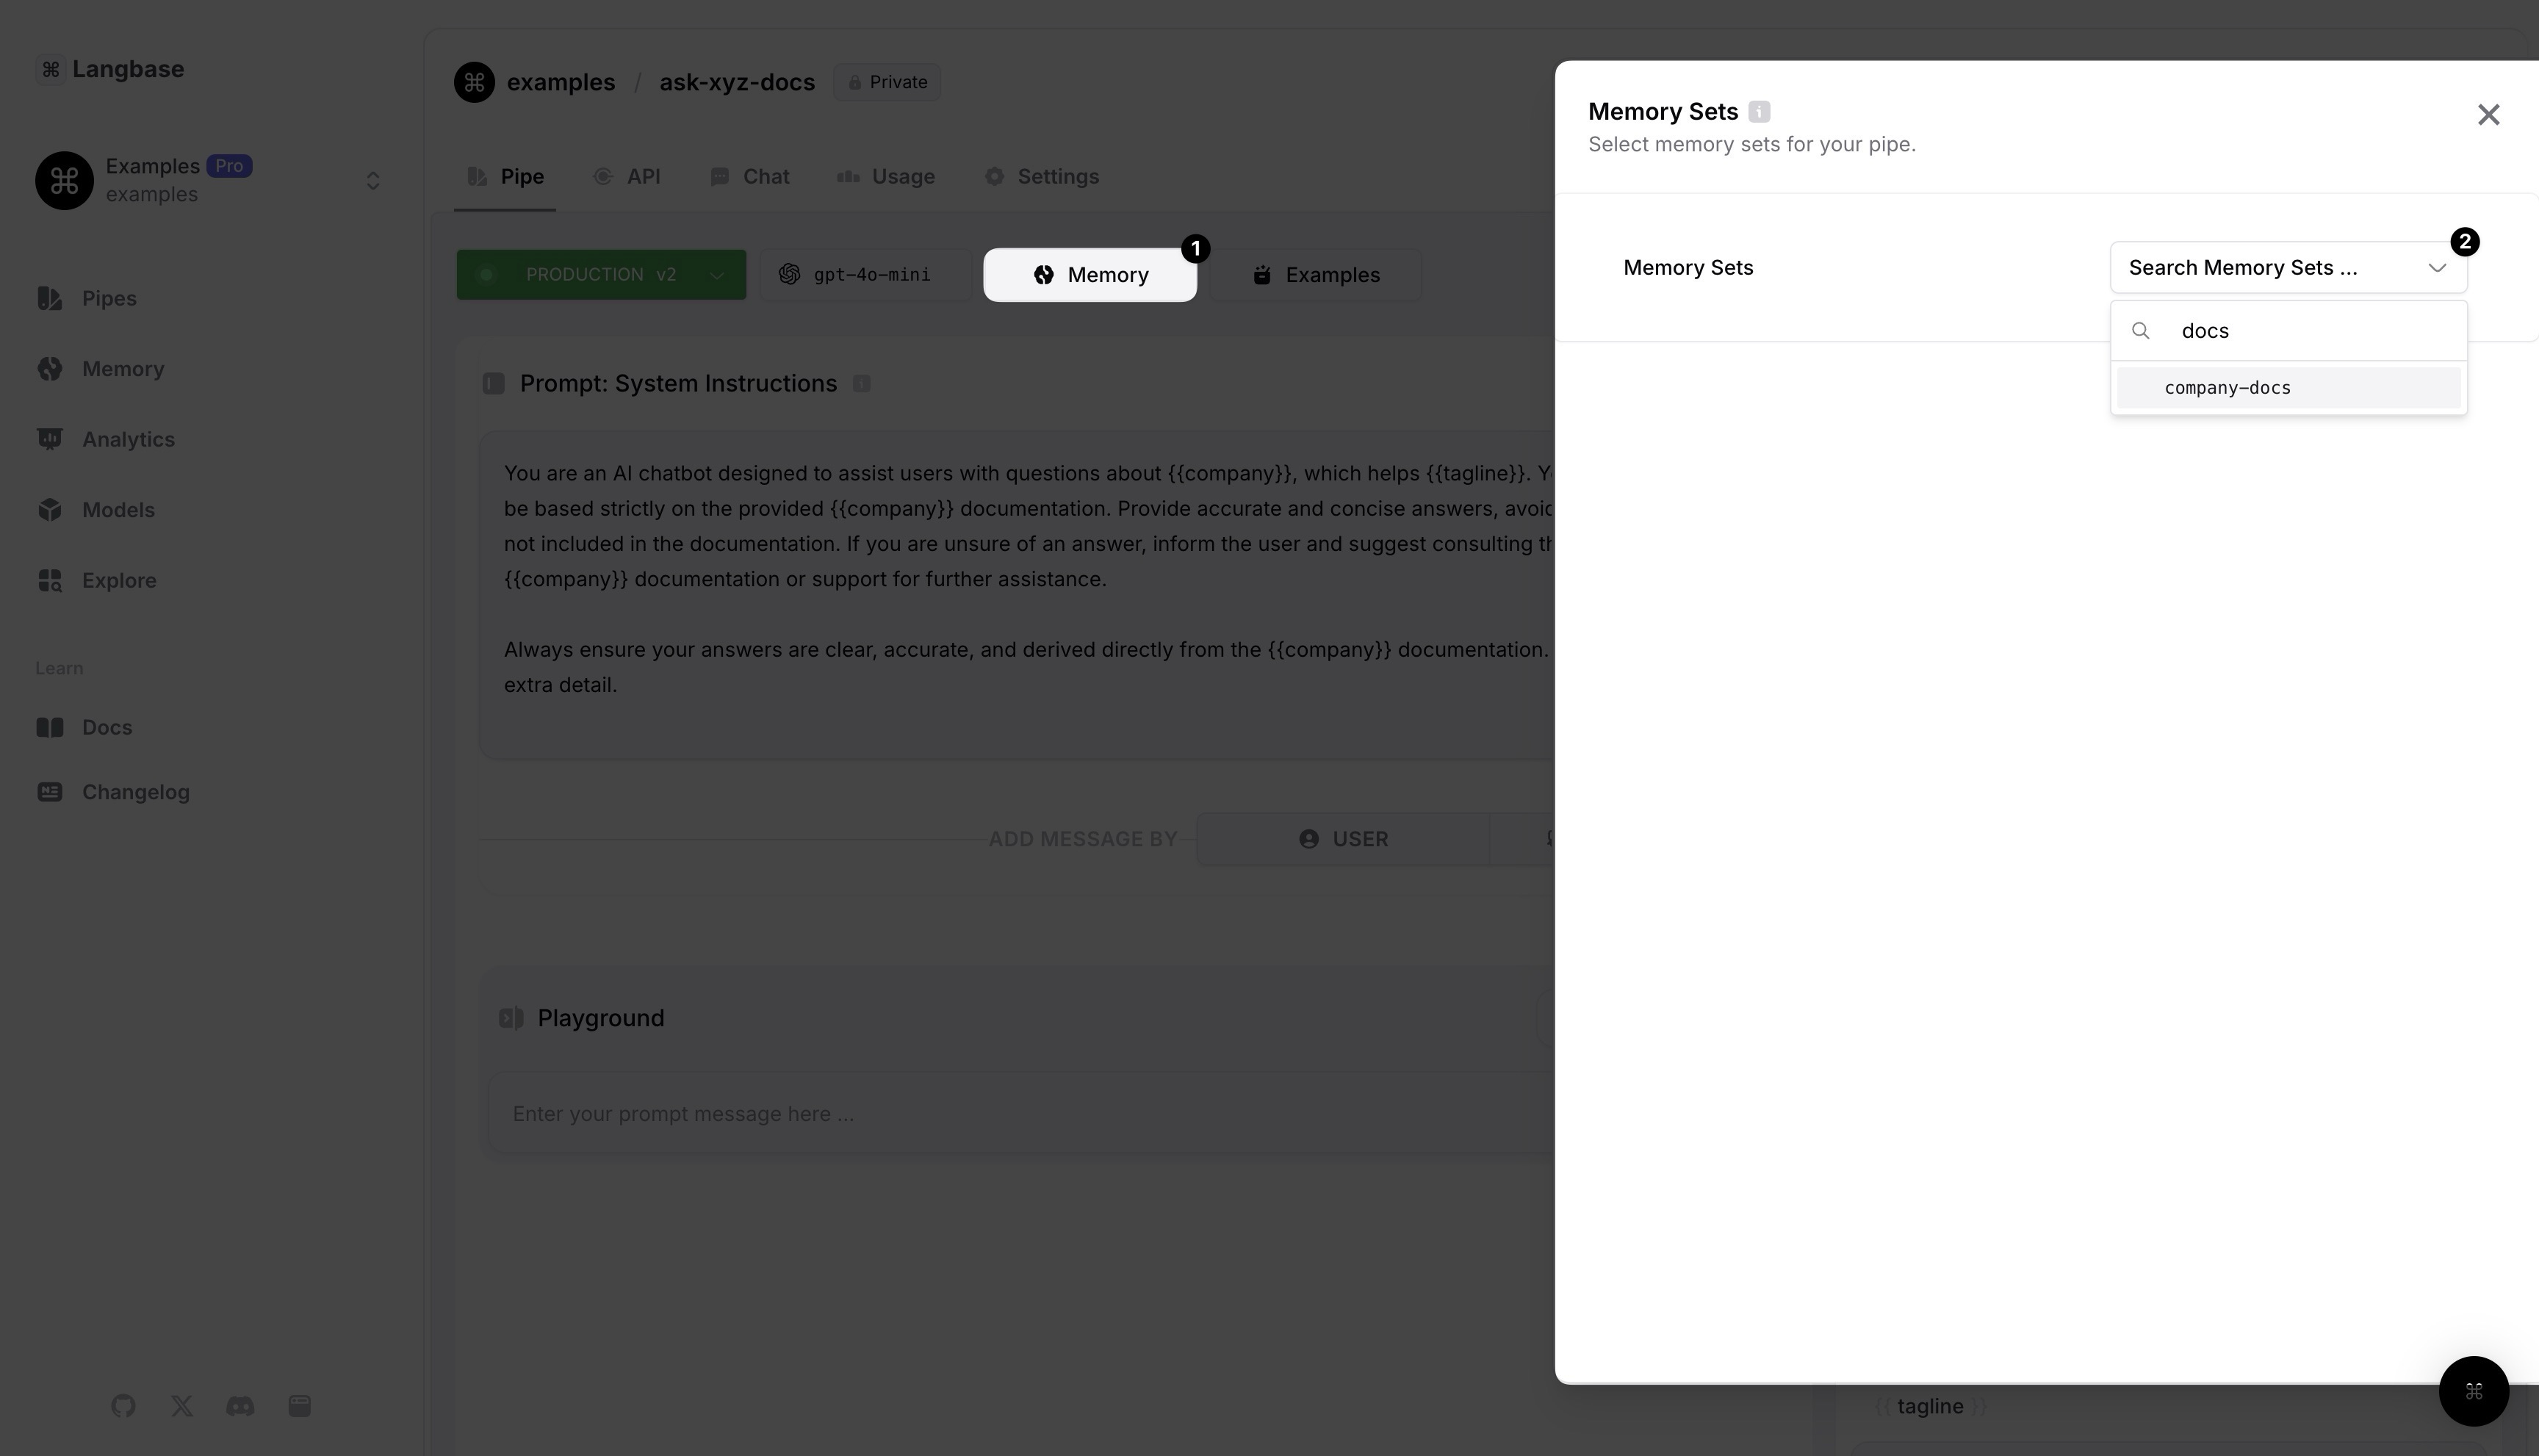Select the company-docs memory set option

(x=2287, y=388)
